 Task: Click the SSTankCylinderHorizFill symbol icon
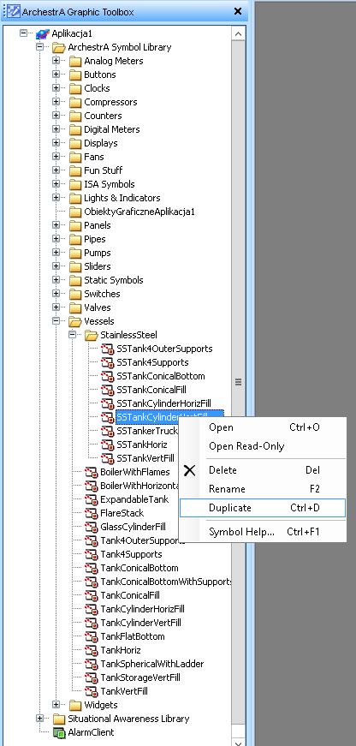click(x=108, y=403)
